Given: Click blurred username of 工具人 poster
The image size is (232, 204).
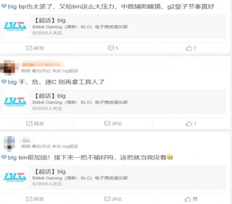Looking at the screenshot, I should (42, 64).
